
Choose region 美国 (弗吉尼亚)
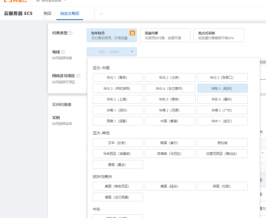click(118, 186)
